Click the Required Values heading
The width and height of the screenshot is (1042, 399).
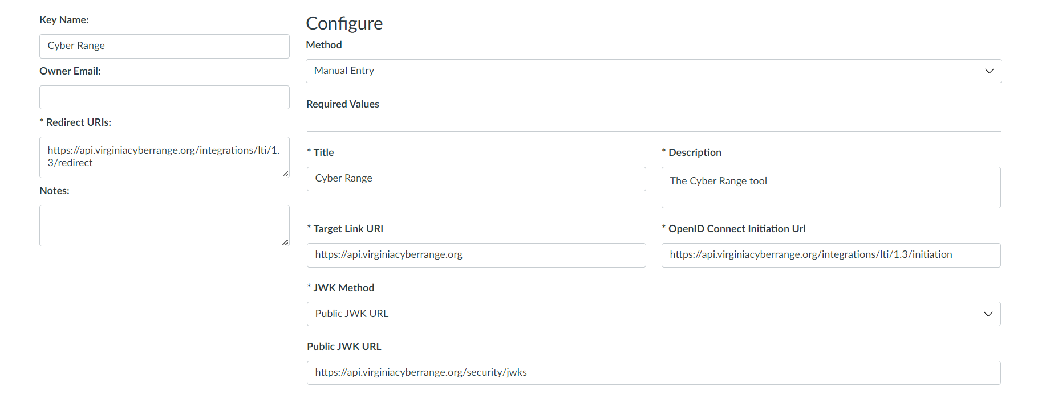tap(342, 104)
